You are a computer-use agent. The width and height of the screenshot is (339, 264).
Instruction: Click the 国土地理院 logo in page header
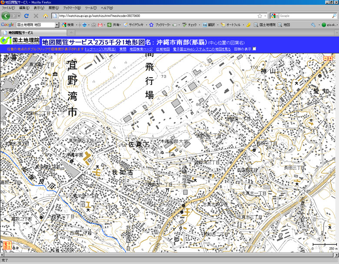click(x=20, y=41)
